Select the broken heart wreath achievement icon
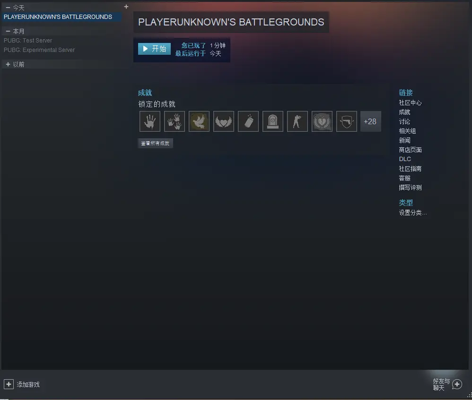 pos(322,121)
